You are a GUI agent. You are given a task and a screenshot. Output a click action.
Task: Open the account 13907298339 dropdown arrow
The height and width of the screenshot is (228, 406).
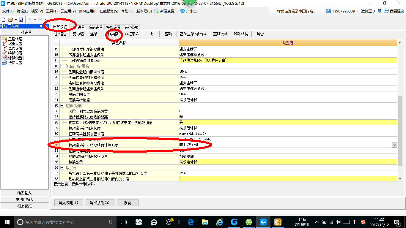click(x=358, y=11)
